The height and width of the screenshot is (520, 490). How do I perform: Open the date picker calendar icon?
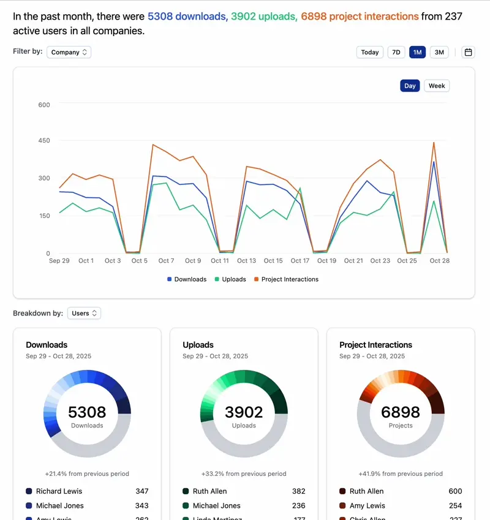468,52
